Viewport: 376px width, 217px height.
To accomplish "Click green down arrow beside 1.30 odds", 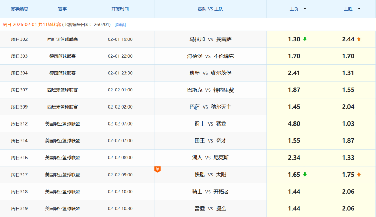I will pyautogui.click(x=305, y=39).
